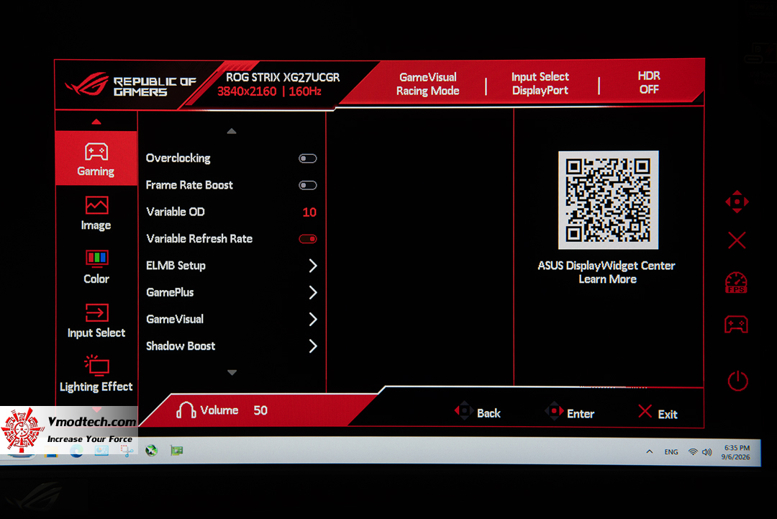Image resolution: width=777 pixels, height=519 pixels.
Task: Select the ELMB Setup menu label
Action: click(x=176, y=265)
